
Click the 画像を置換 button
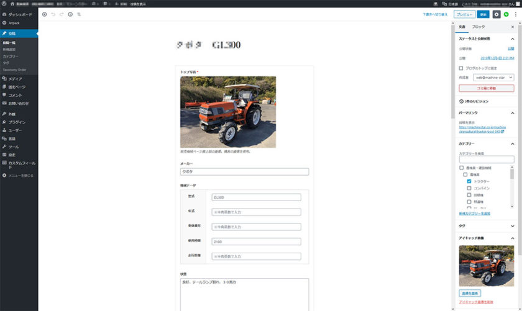(x=470, y=293)
